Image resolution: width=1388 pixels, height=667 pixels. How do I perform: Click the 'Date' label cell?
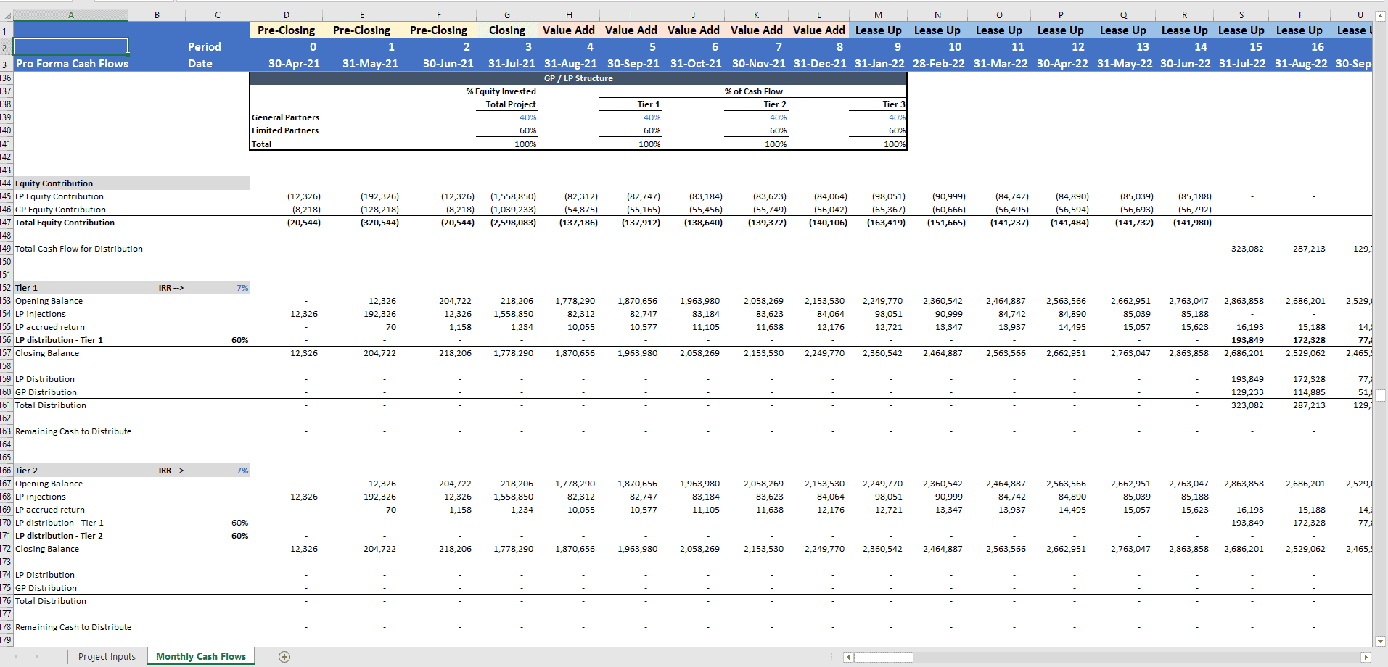pos(200,64)
